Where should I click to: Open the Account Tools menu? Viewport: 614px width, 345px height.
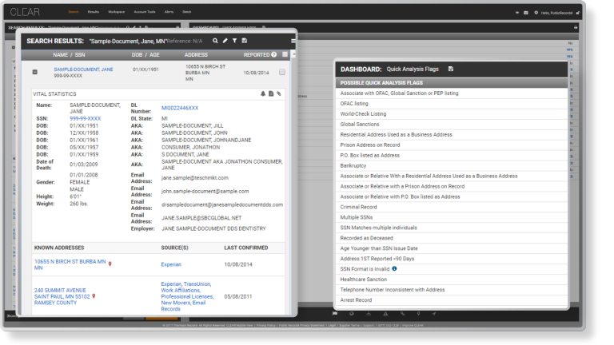(143, 13)
